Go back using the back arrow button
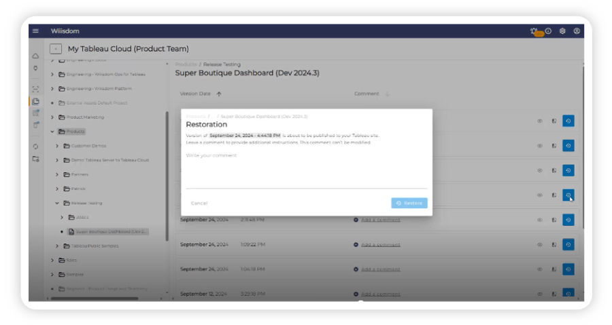 pyautogui.click(x=56, y=49)
